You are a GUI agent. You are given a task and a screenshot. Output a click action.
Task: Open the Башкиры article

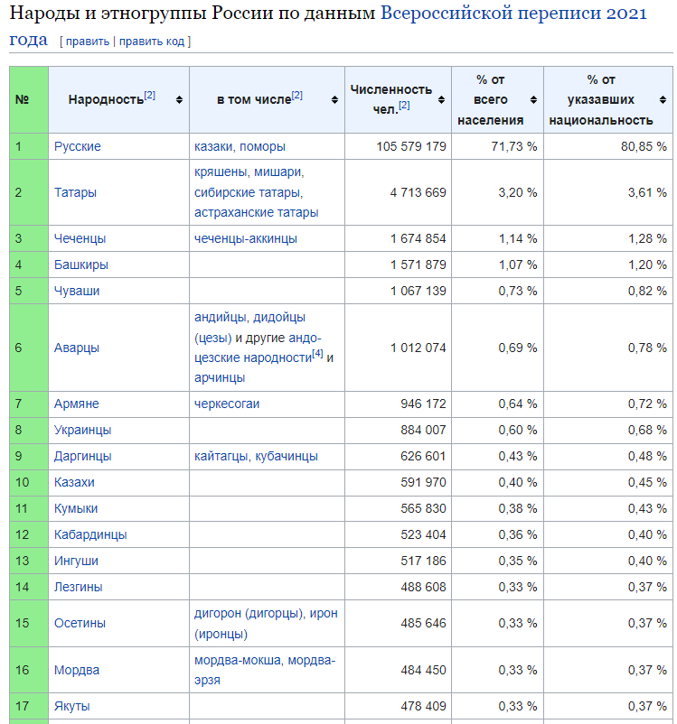click(81, 265)
